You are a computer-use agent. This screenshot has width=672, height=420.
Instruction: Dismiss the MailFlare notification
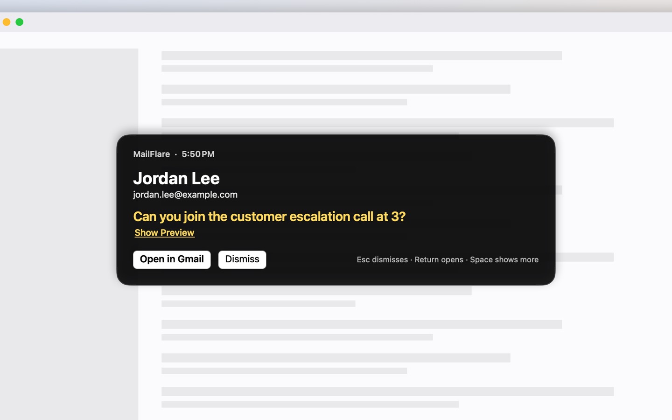[242, 259]
